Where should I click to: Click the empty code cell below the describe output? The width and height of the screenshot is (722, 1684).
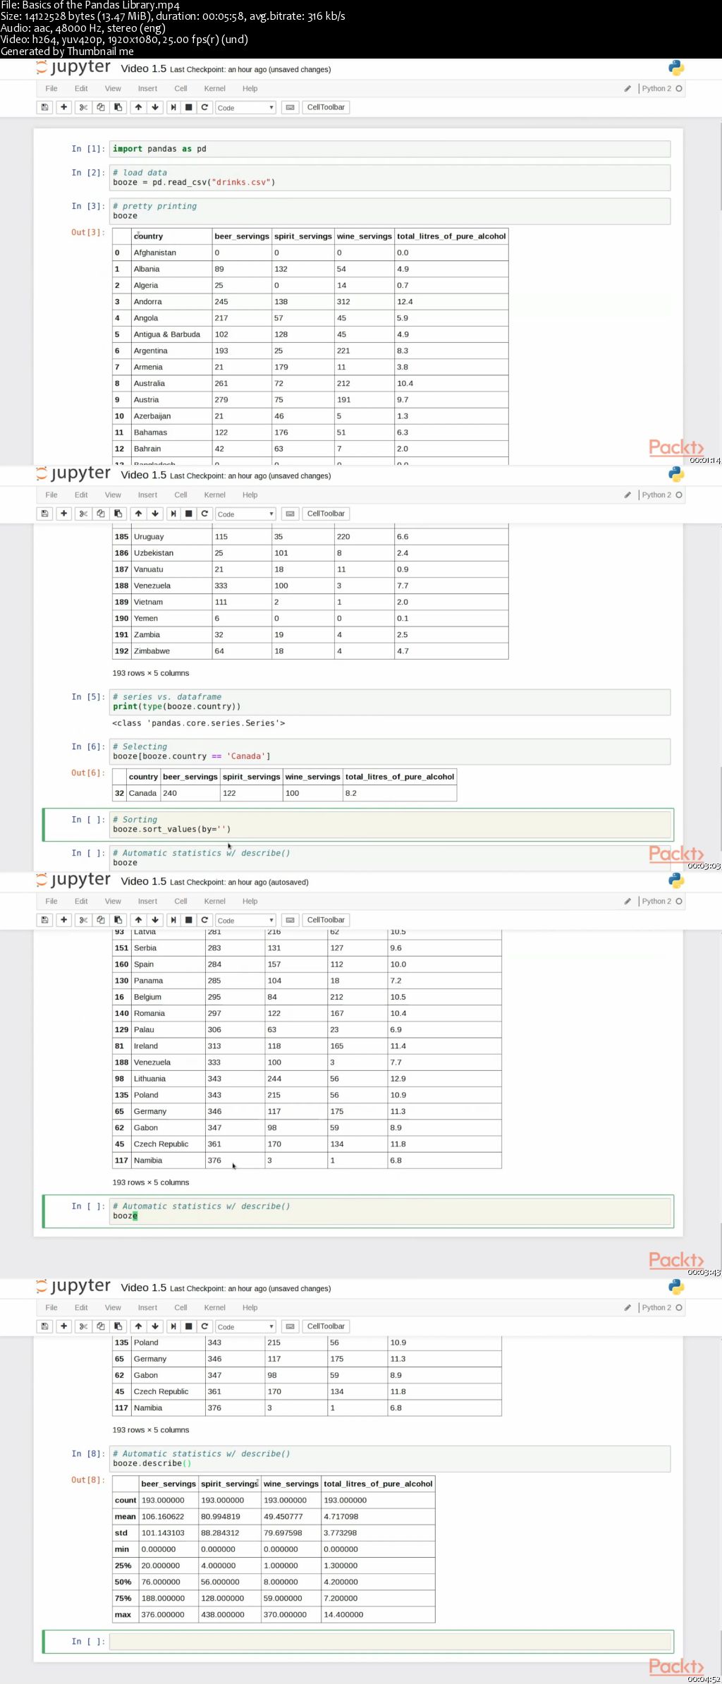click(x=390, y=1641)
